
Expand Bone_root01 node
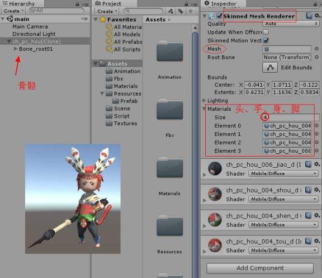coord(15,49)
